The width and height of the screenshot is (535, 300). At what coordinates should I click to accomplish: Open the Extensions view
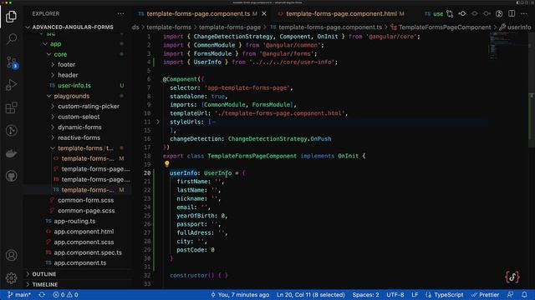11,107
